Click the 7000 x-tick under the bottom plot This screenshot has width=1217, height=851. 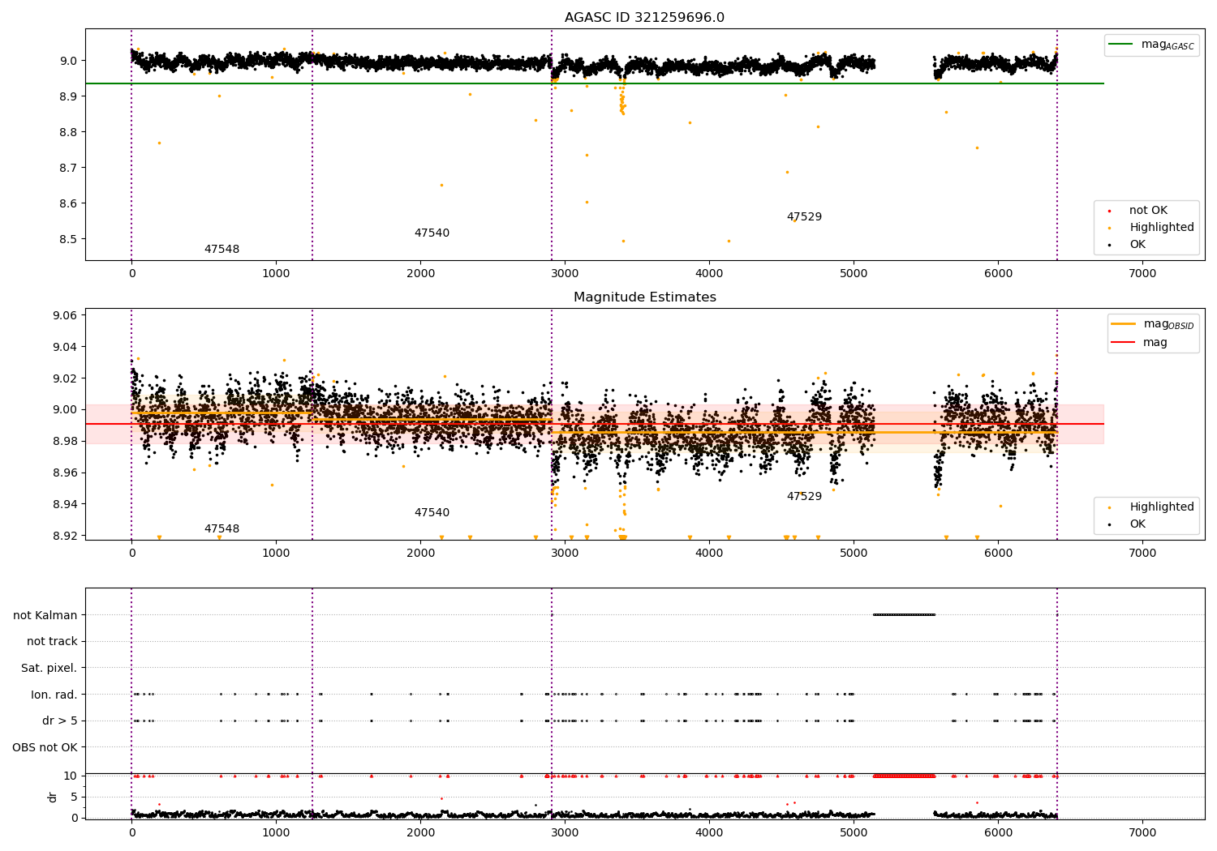coord(1142,833)
